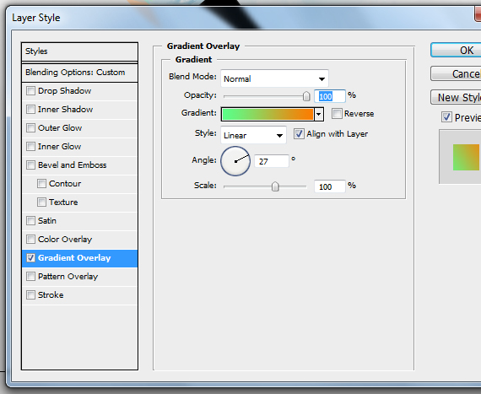
Task: Click the green-orange gradient swatch
Action: [x=268, y=115]
